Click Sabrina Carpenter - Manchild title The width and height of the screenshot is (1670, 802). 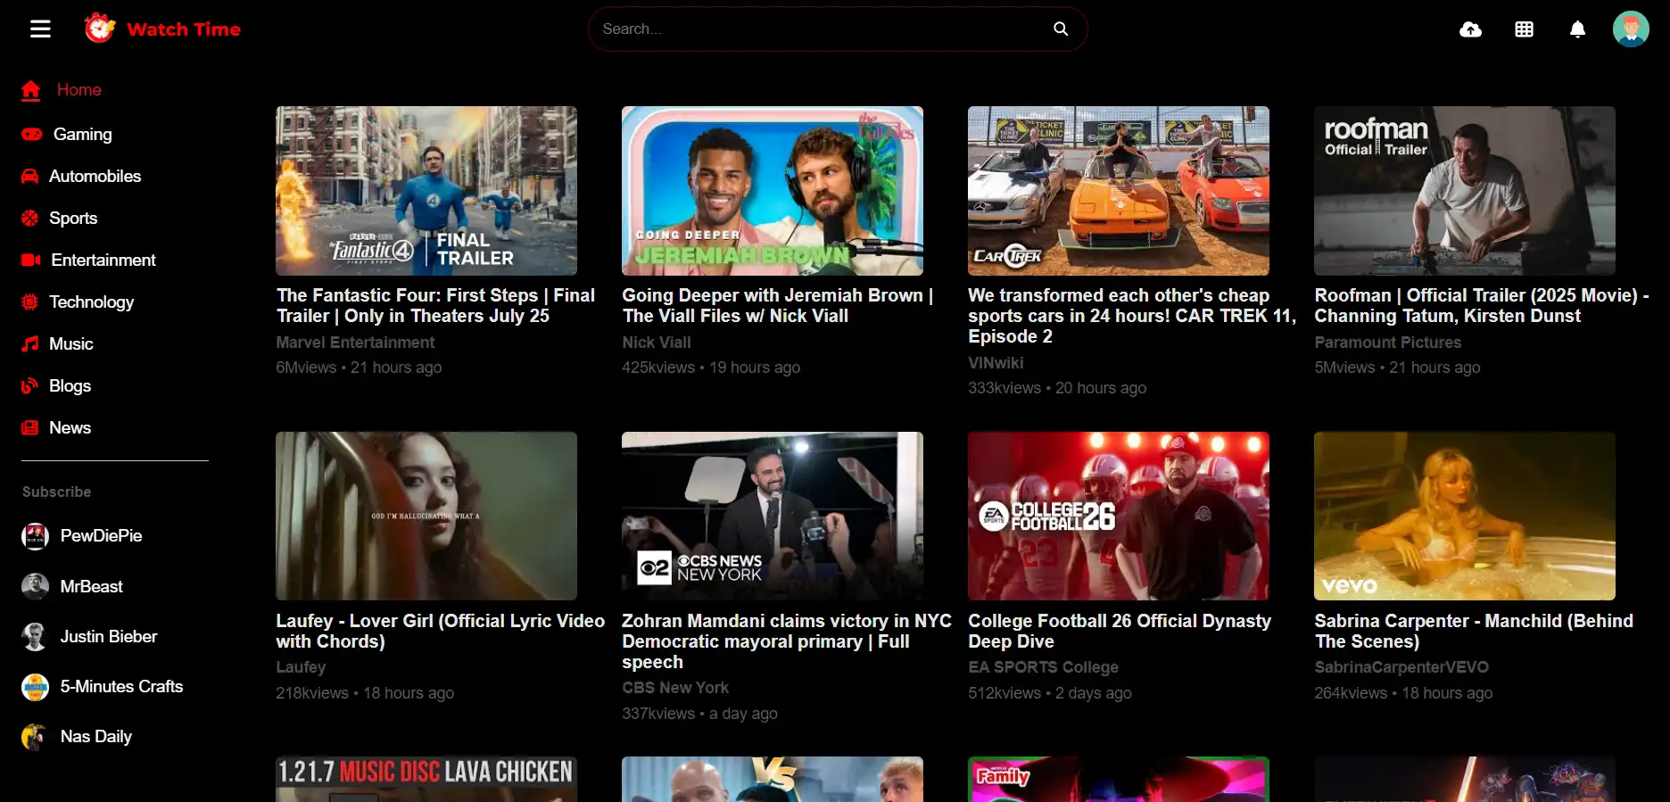point(1474,631)
